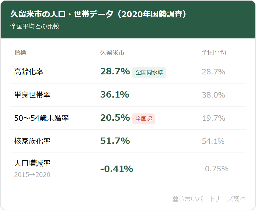Click the subtitle 全国平均との比較

(x=35, y=26)
